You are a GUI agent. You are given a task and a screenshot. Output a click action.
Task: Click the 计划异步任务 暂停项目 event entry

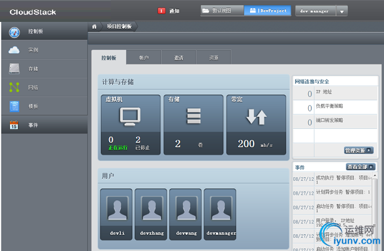pyautogui.click(x=333, y=193)
